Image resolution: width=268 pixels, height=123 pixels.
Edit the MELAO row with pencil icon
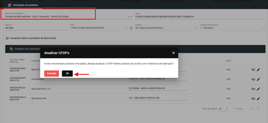258,70
